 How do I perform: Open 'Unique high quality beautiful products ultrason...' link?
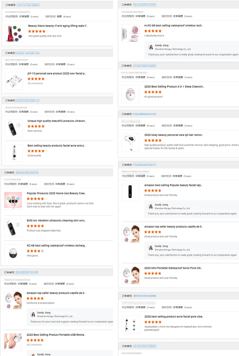click(x=57, y=121)
